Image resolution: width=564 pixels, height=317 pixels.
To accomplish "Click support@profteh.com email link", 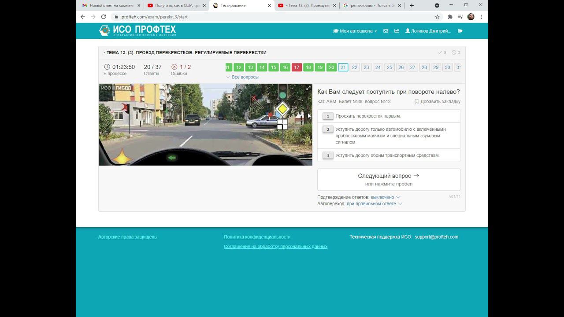I will 437,237.
